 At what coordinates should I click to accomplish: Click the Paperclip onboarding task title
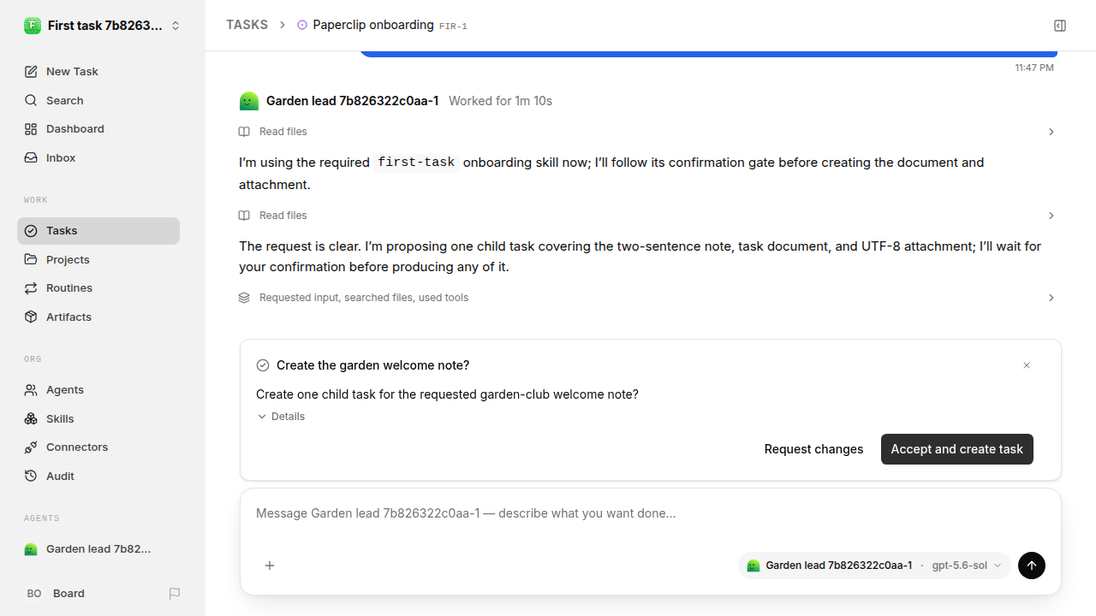pyautogui.click(x=373, y=25)
